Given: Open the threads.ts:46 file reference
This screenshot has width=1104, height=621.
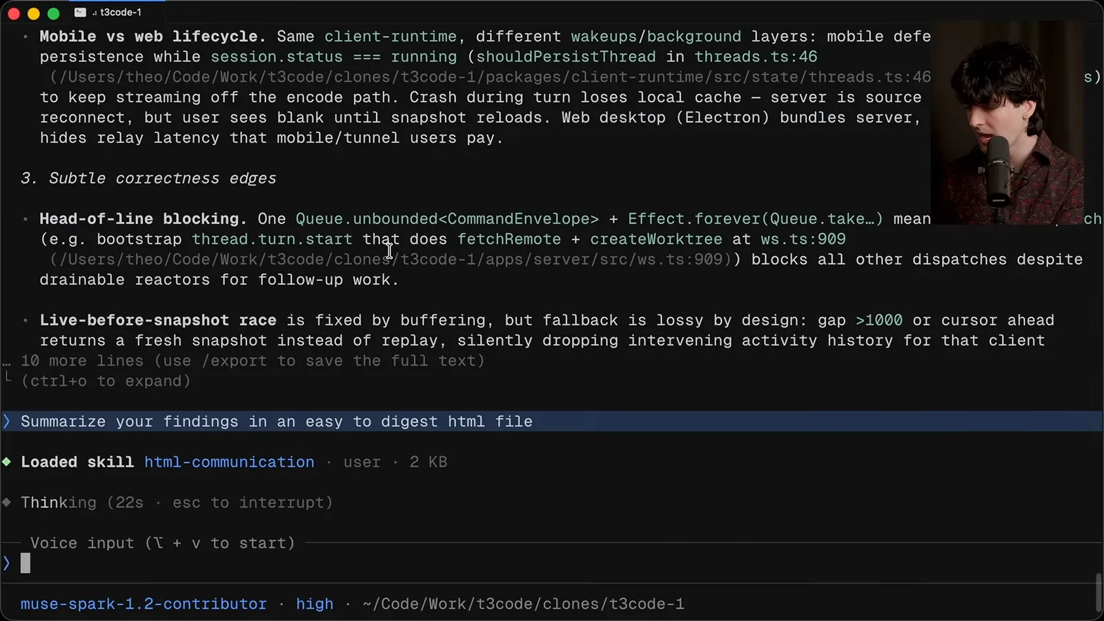Looking at the screenshot, I should pyautogui.click(x=756, y=57).
